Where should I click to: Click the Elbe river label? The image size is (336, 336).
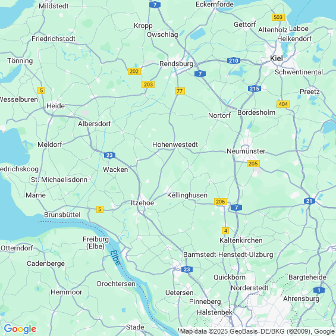[x=115, y=258]
